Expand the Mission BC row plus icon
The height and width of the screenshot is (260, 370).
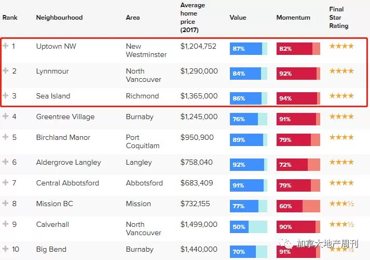point(5,203)
